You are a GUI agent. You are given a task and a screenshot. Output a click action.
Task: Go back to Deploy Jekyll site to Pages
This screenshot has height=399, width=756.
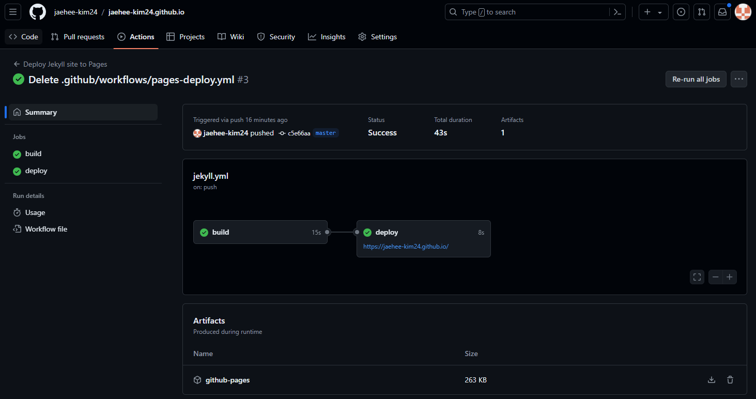[60, 64]
